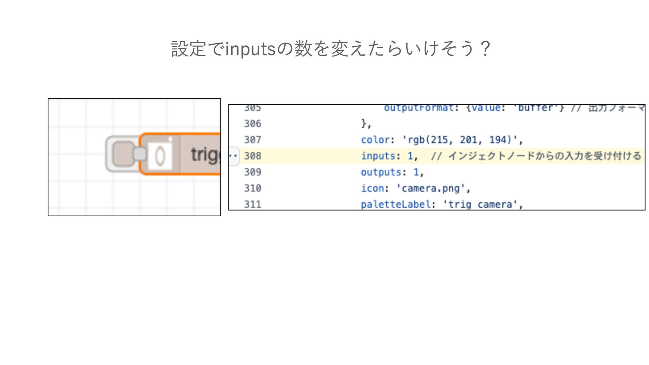Expand the ellipsis marker beside line 308
The width and height of the screenshot is (649, 365).
234,156
